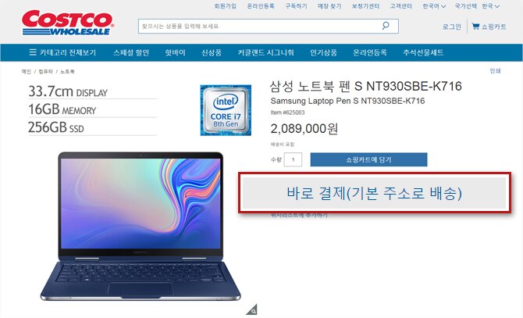Click the search magnifier icon

pyautogui.click(x=386, y=26)
